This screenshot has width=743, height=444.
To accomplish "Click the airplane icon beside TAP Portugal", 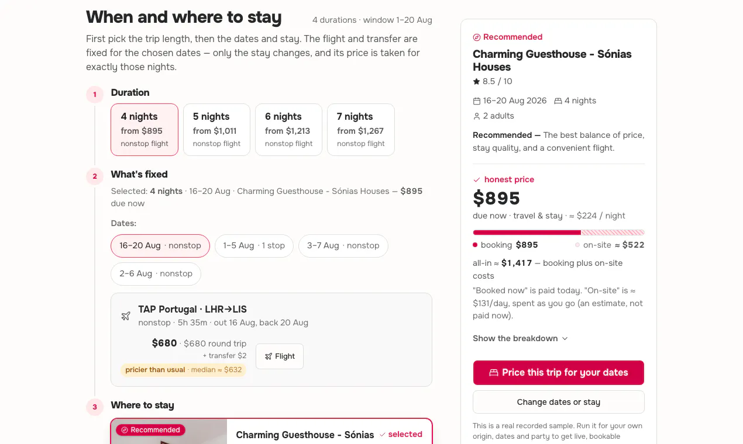I will click(126, 316).
